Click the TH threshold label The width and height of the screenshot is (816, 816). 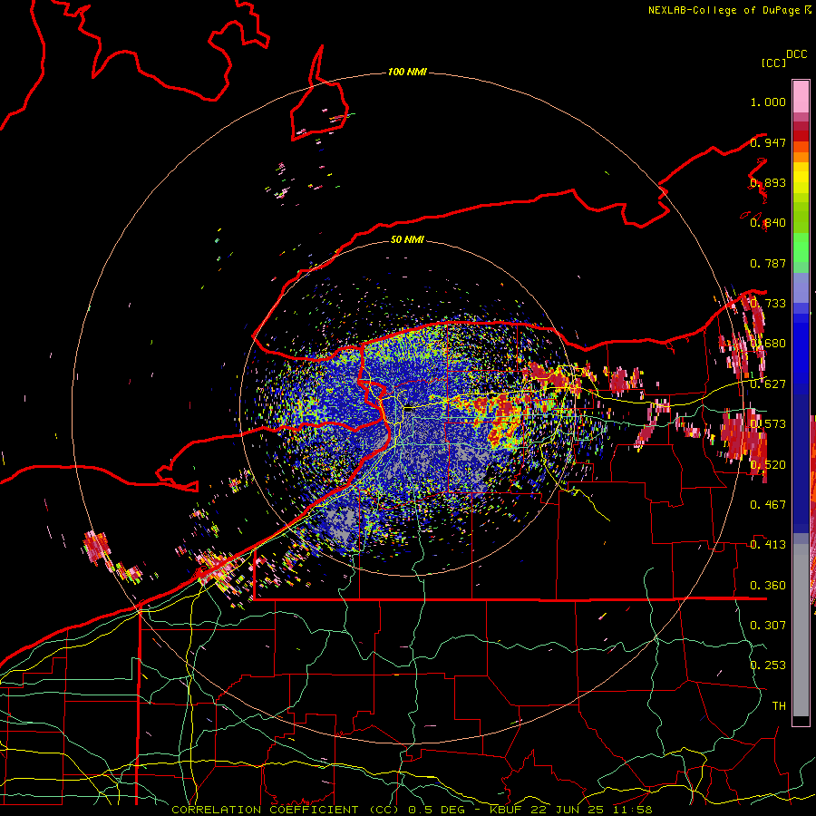coord(779,705)
